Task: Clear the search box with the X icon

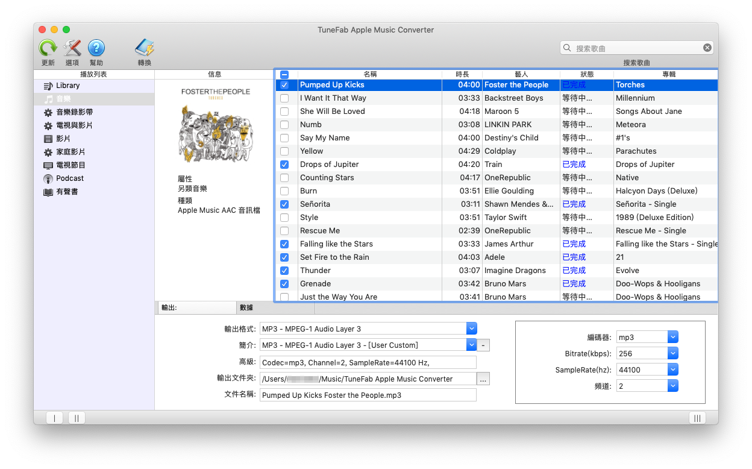Action: 707,47
